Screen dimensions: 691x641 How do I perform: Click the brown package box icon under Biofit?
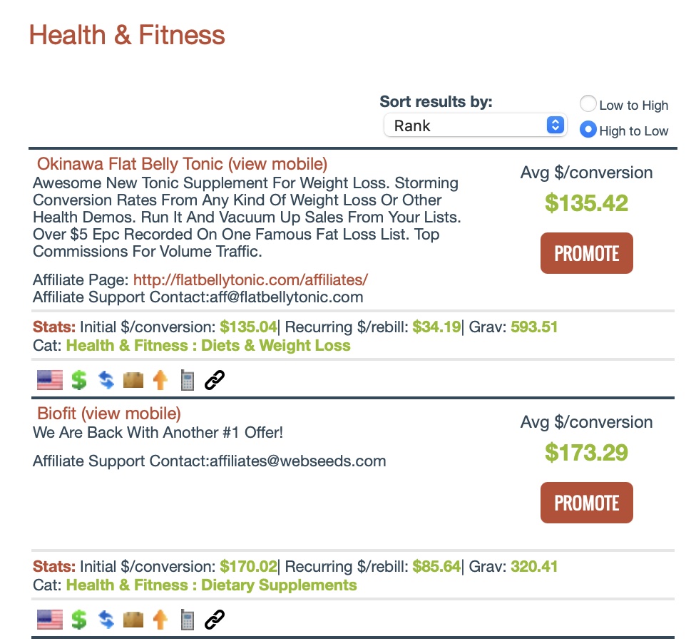(133, 620)
